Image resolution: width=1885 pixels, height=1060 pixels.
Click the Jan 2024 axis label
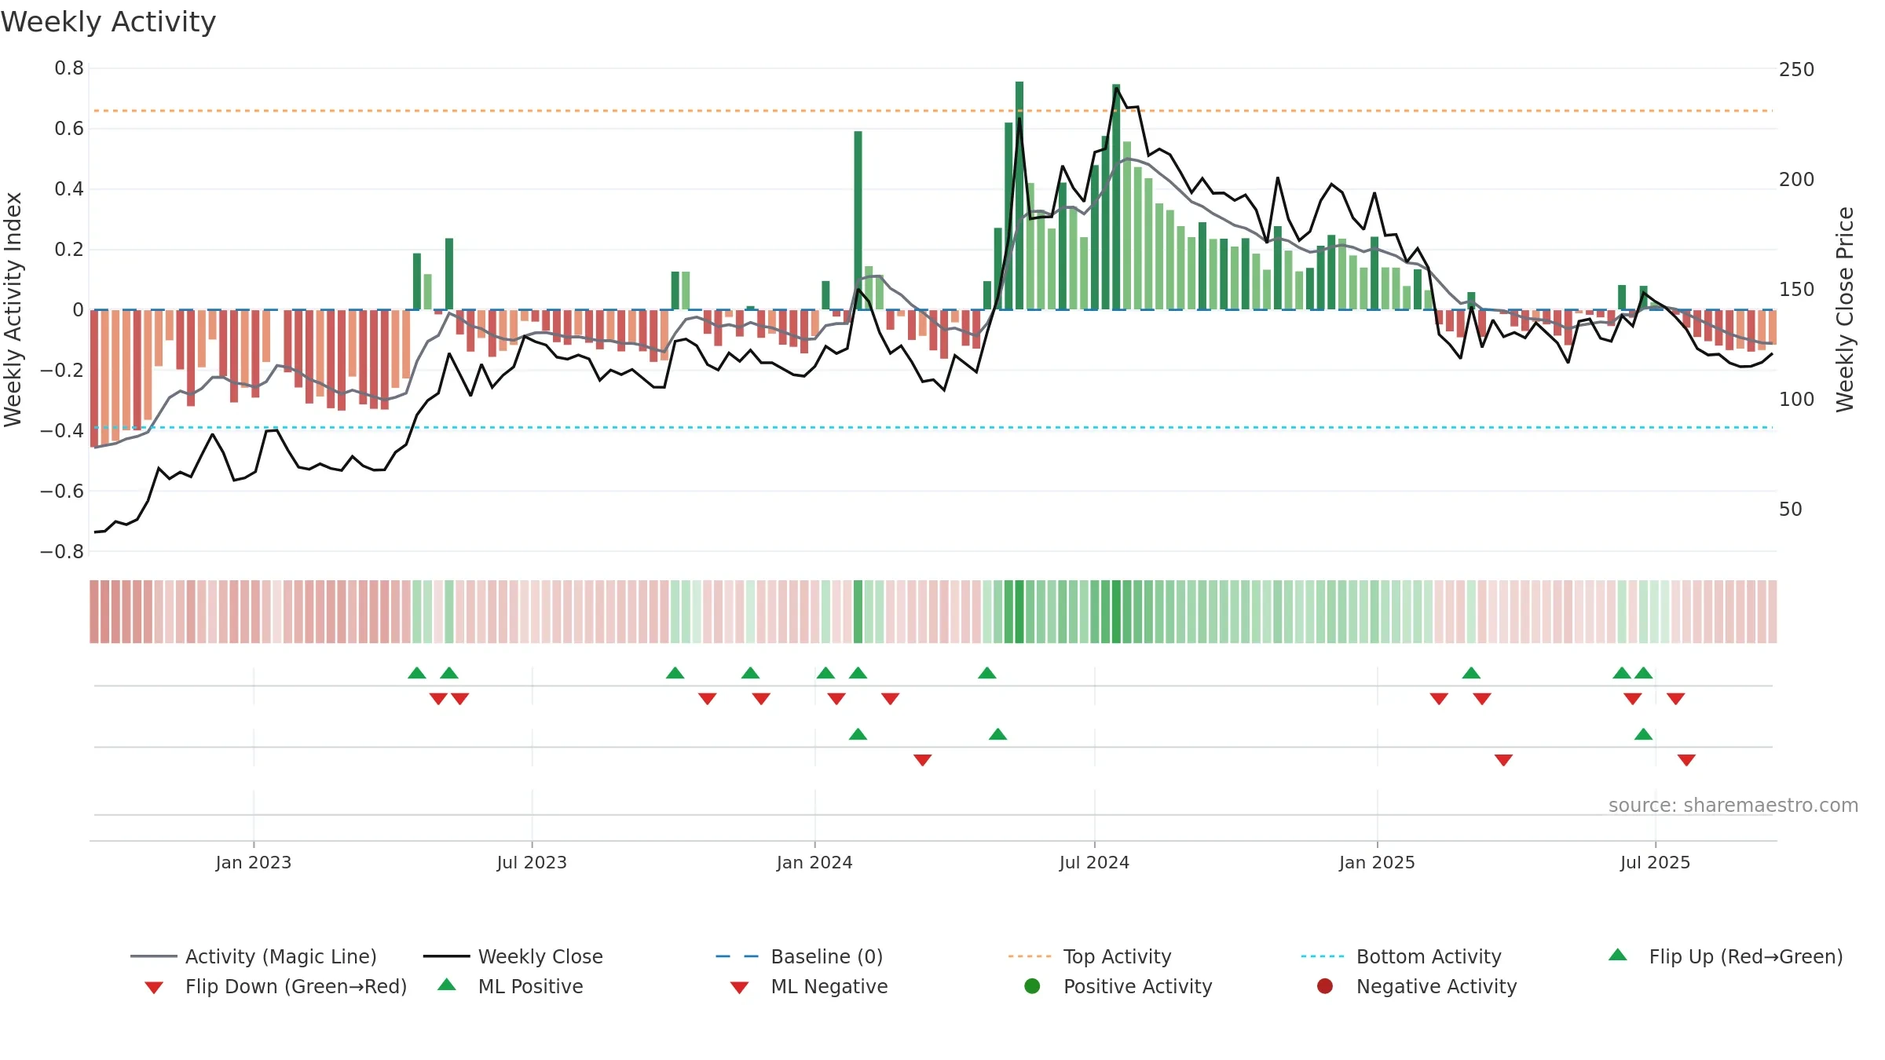pyautogui.click(x=814, y=862)
